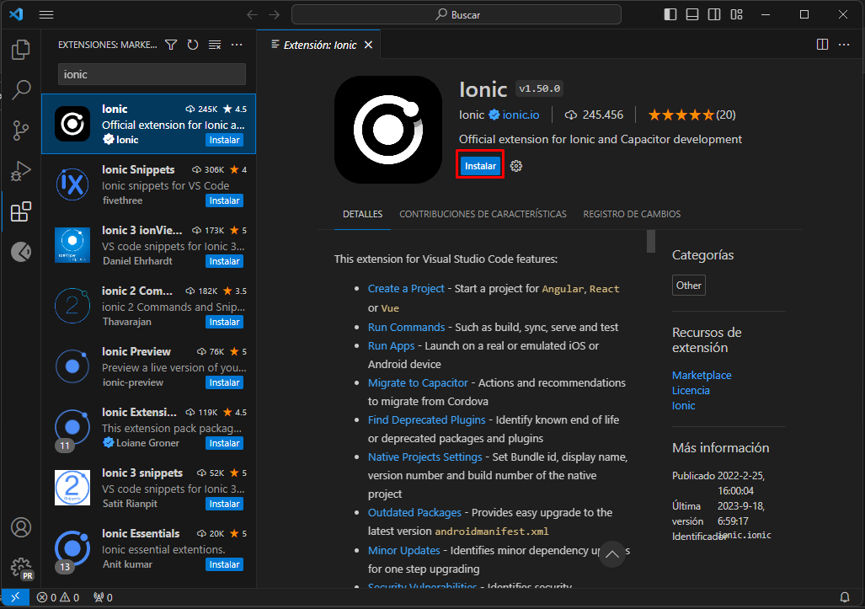Screen dimensions: 865x609
Task: Switch to Registro de Cambios tab
Action: coord(632,214)
